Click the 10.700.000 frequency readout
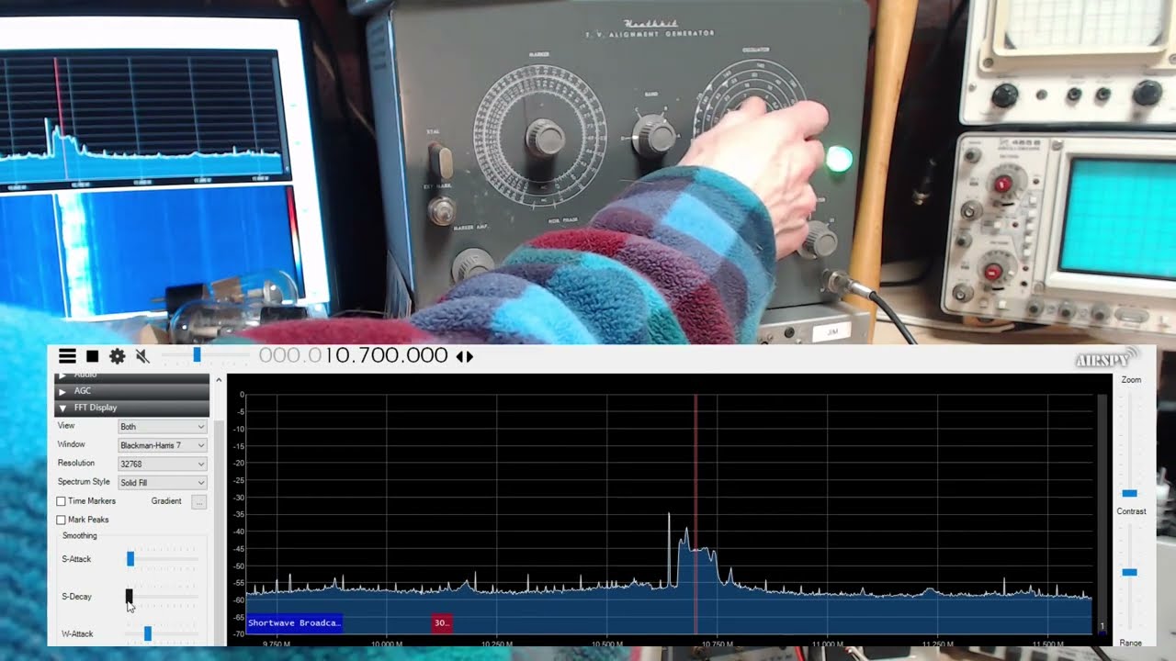This screenshot has width=1176, height=661. [x=354, y=355]
